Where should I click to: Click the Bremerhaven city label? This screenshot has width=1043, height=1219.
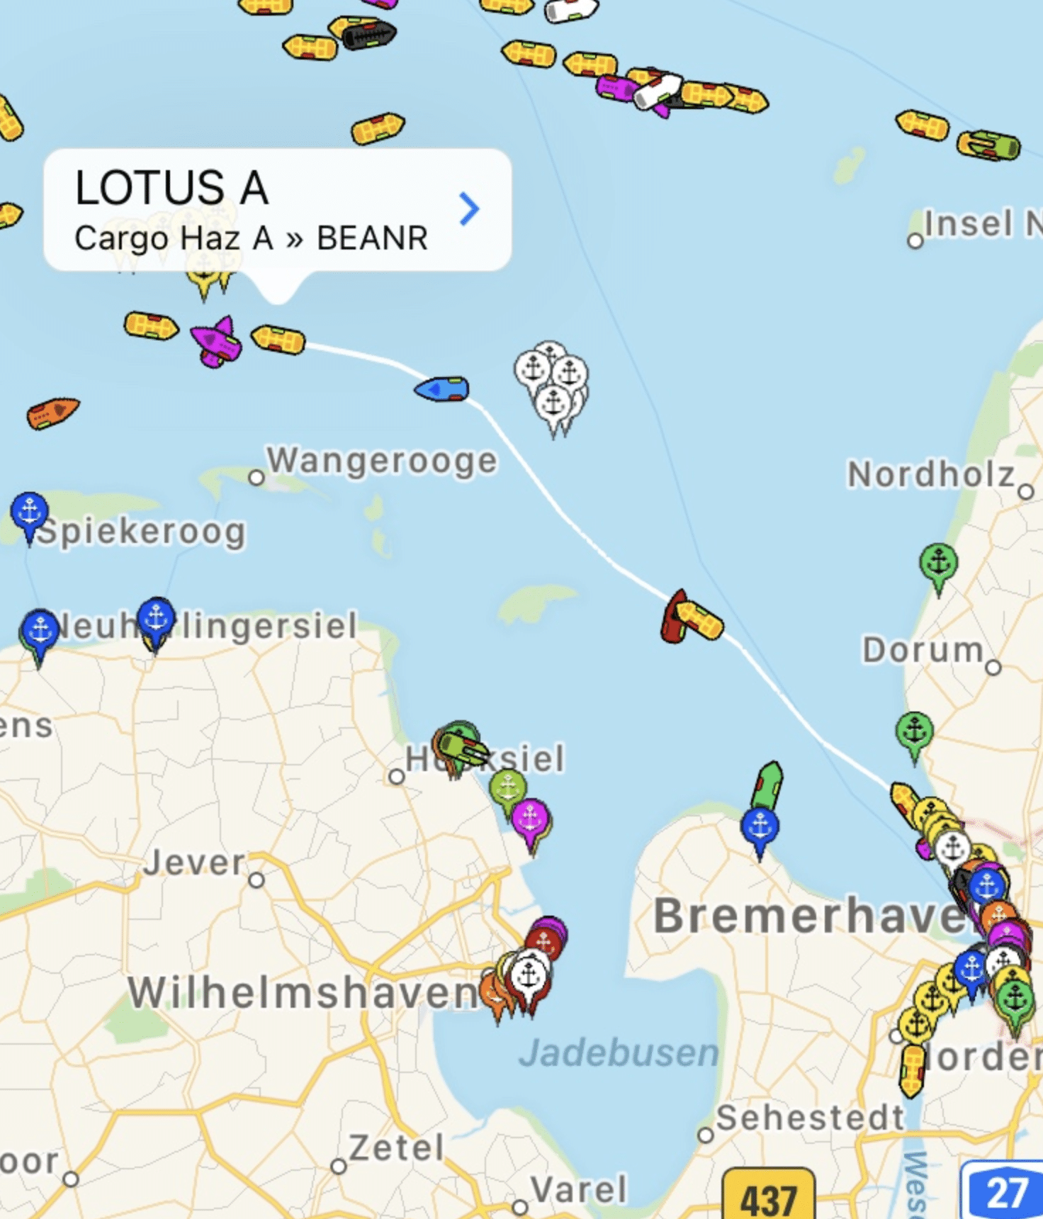(811, 916)
